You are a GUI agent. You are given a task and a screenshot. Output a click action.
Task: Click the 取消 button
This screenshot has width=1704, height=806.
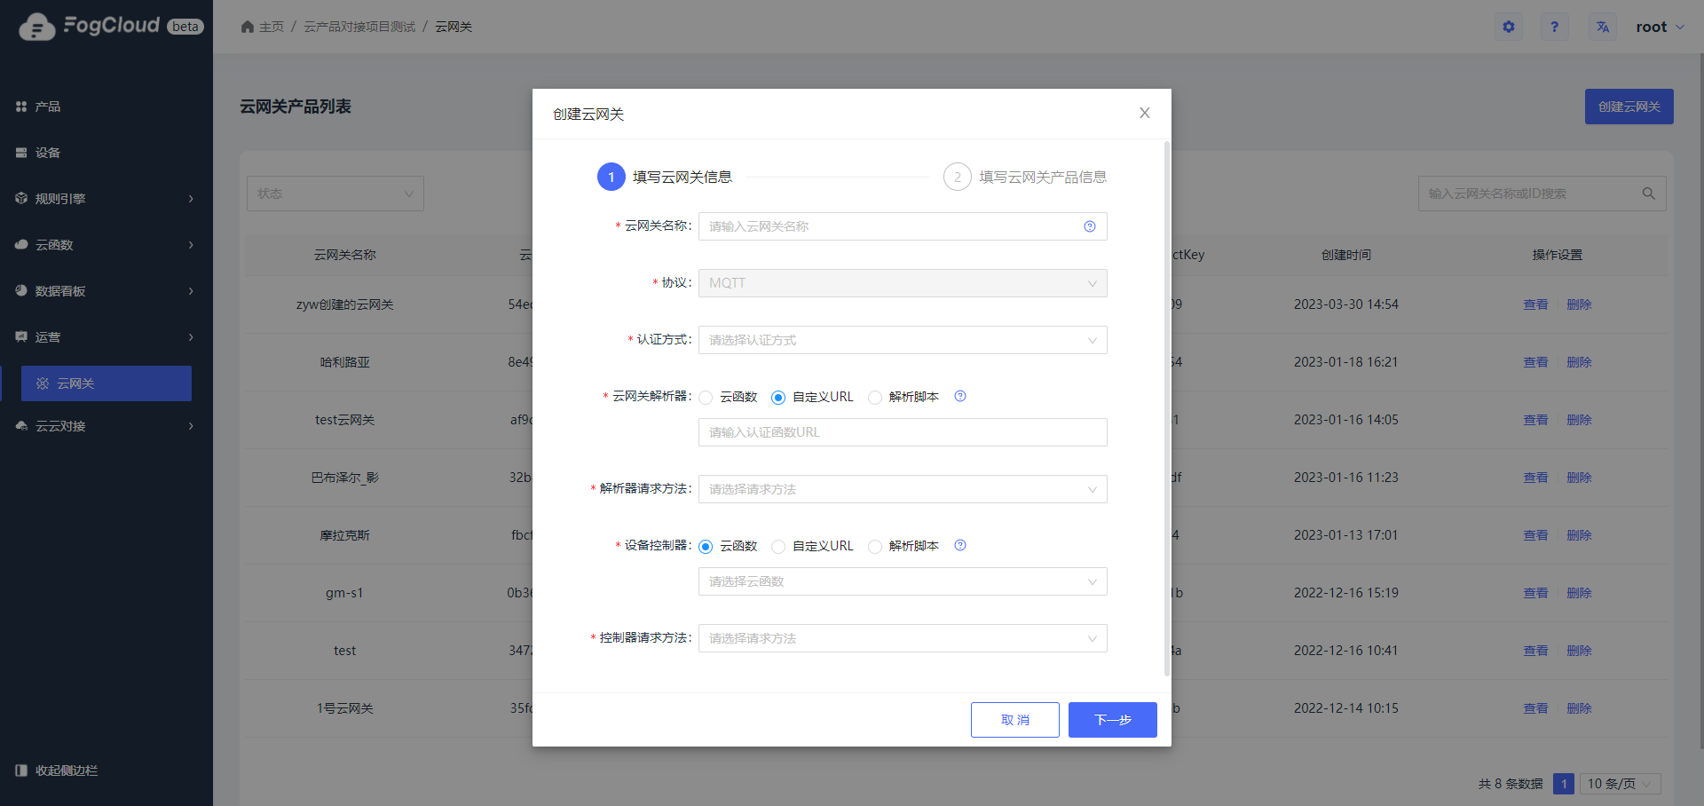1014,720
